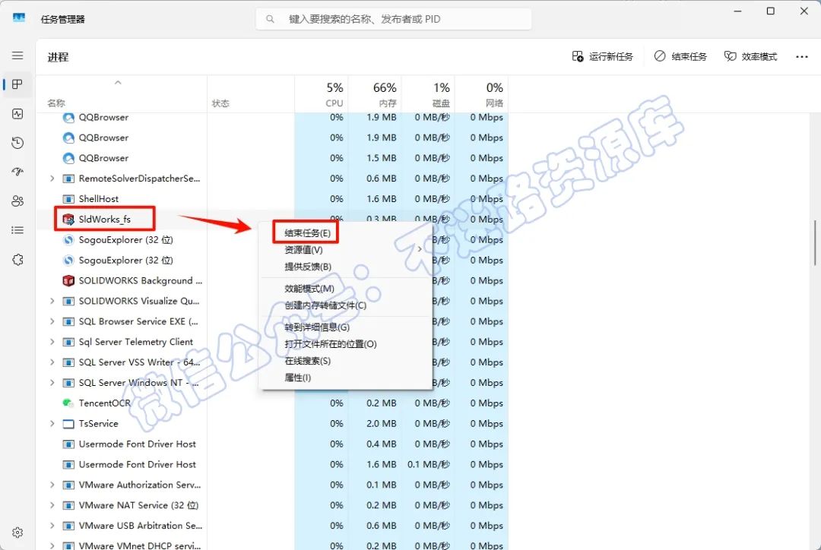Click the first SogouExplorer (32 位) icon
This screenshot has height=550, width=821.
tap(68, 240)
